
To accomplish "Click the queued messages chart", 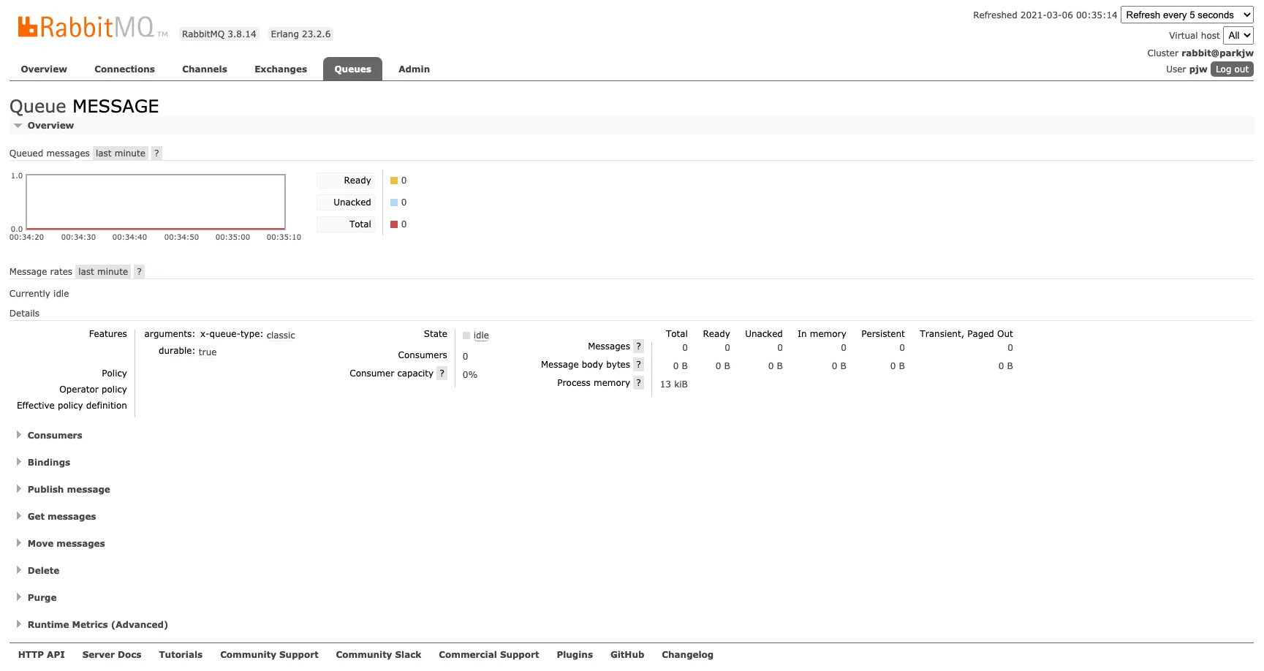I will [x=156, y=202].
